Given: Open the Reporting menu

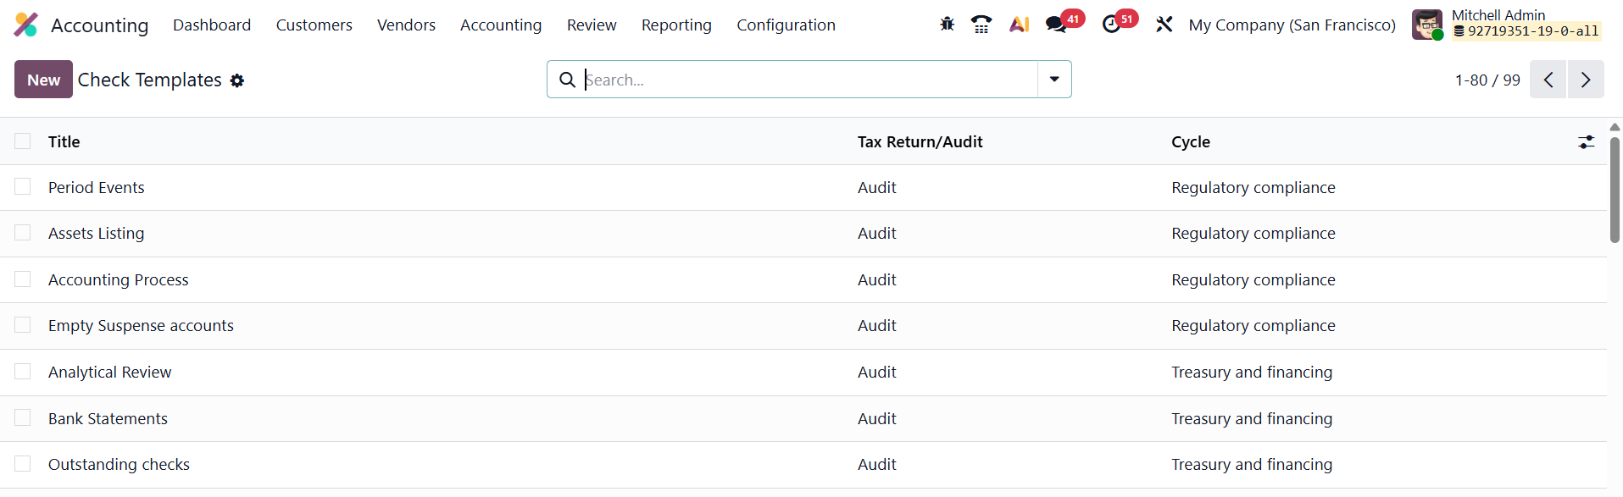Looking at the screenshot, I should (675, 25).
